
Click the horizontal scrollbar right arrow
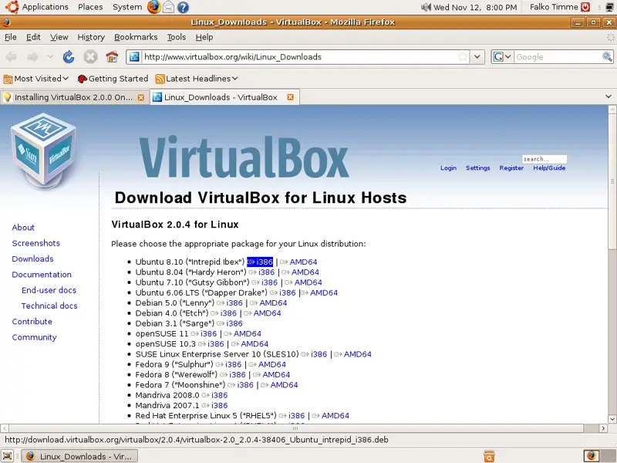pyautogui.click(x=603, y=428)
